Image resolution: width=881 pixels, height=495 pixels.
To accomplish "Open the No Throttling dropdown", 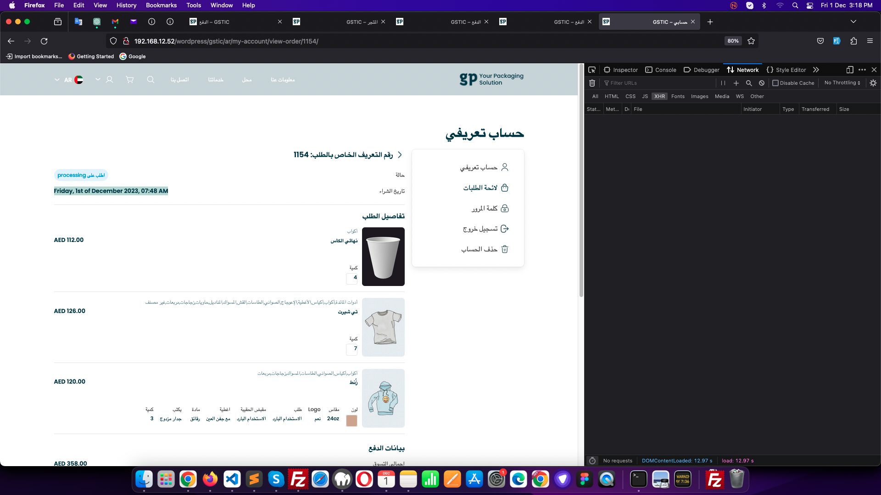I will pos(842,83).
